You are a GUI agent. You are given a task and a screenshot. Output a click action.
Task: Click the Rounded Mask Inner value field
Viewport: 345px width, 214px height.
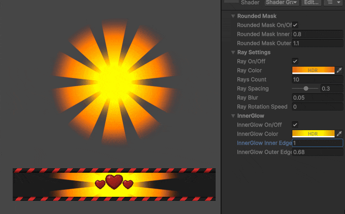click(x=317, y=34)
